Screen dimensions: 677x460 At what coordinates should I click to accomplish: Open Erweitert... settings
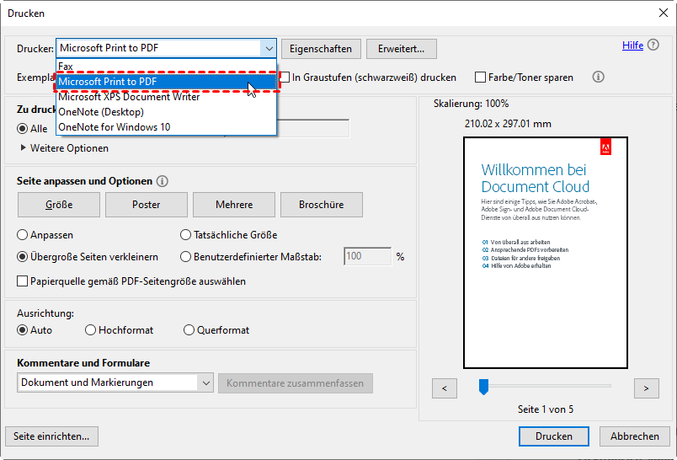coord(402,49)
